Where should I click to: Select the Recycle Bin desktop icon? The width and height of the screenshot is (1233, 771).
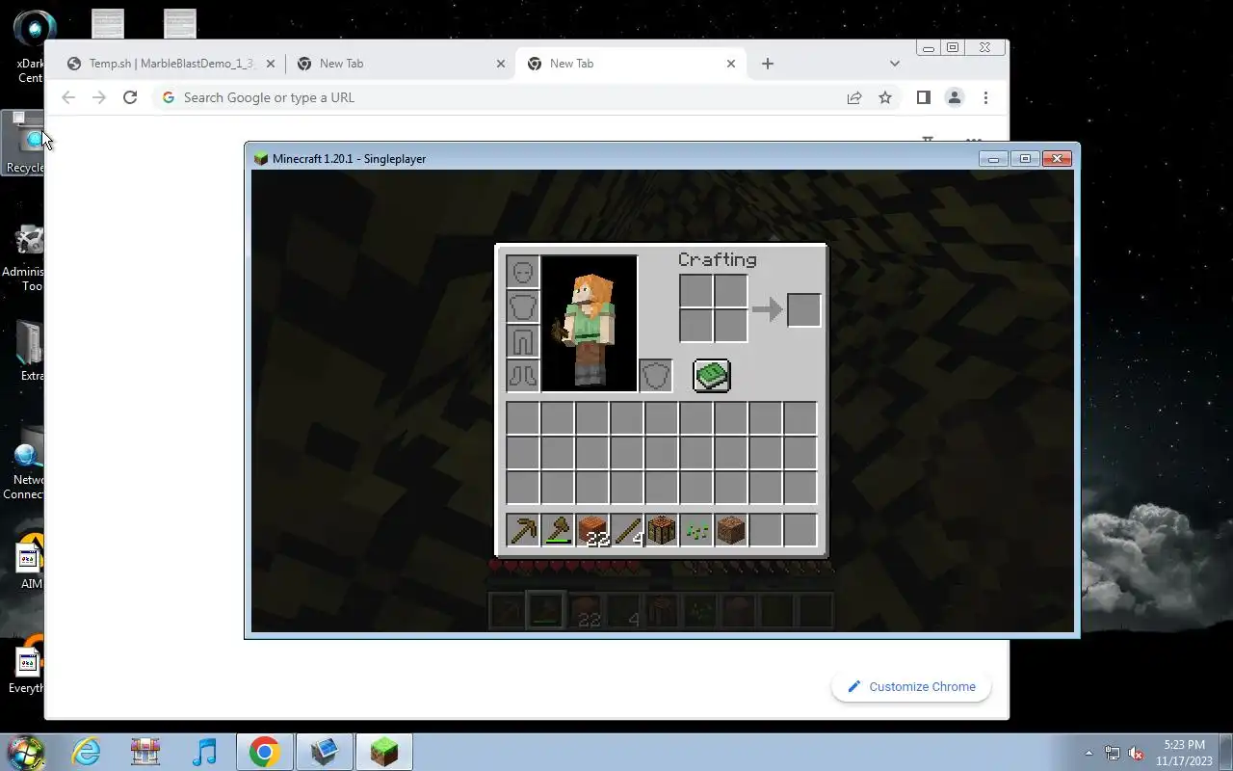click(24, 143)
